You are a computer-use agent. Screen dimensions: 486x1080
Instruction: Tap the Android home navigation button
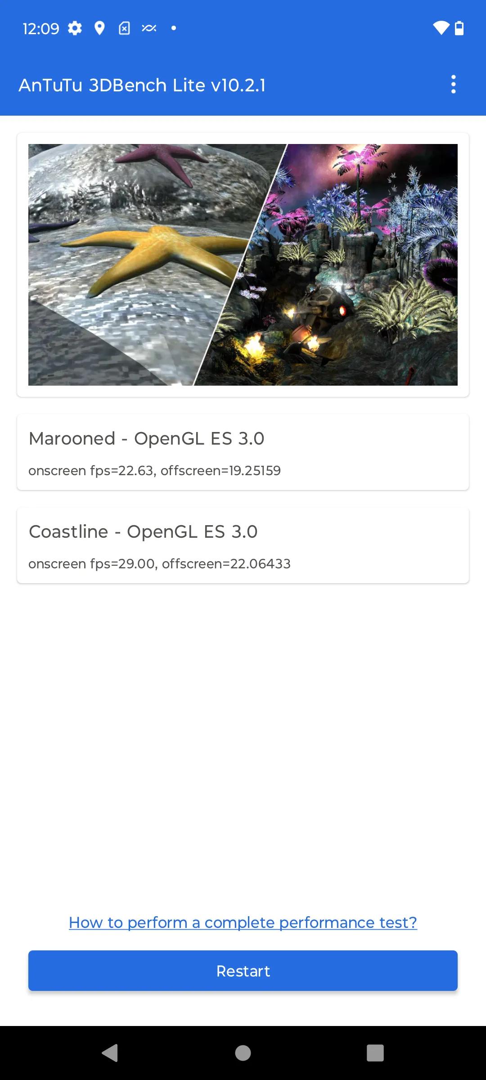[x=243, y=1053]
